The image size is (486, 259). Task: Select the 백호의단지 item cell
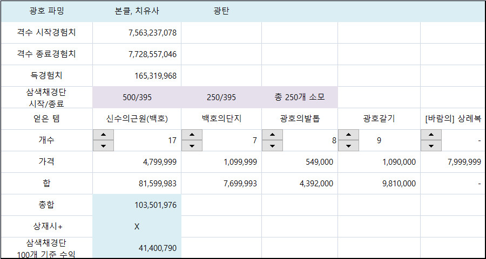(221, 118)
